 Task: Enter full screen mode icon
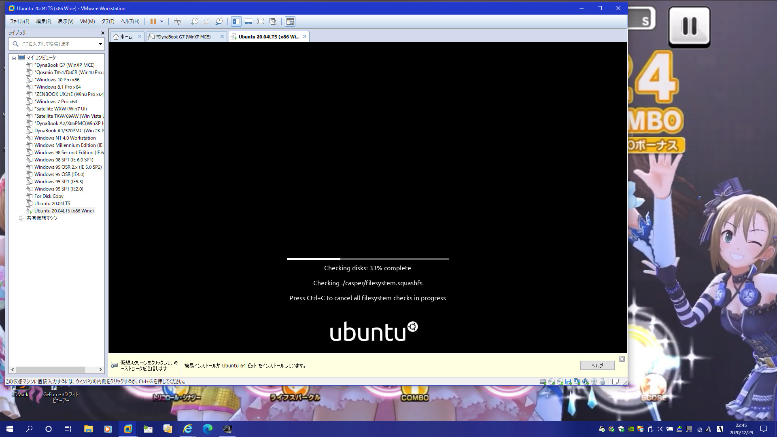tap(261, 21)
